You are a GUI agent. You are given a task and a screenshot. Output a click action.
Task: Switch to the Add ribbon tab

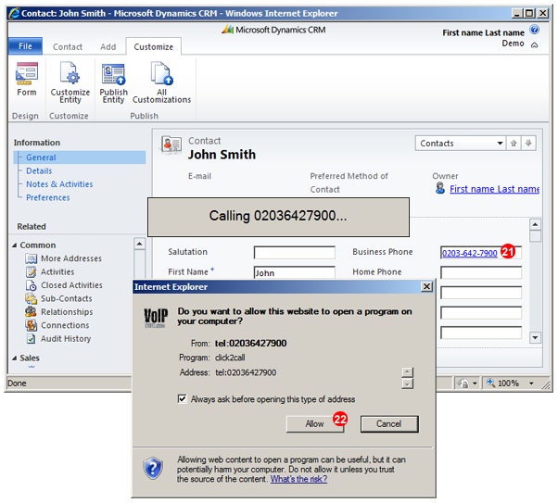pos(108,46)
